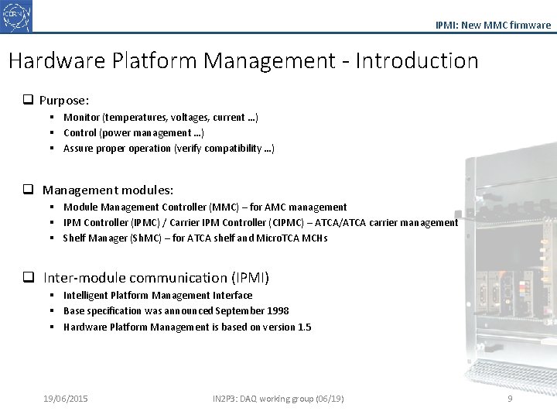Click footer text 'IN2P3: DAQ working group (06/19)'
This screenshot has width=557, height=418.
tap(278, 399)
